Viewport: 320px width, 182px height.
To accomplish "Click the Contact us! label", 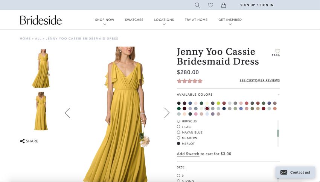I will pyautogui.click(x=300, y=173).
